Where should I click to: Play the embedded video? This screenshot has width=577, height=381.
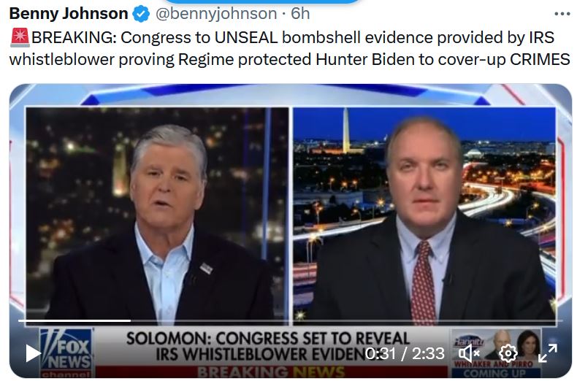33,353
